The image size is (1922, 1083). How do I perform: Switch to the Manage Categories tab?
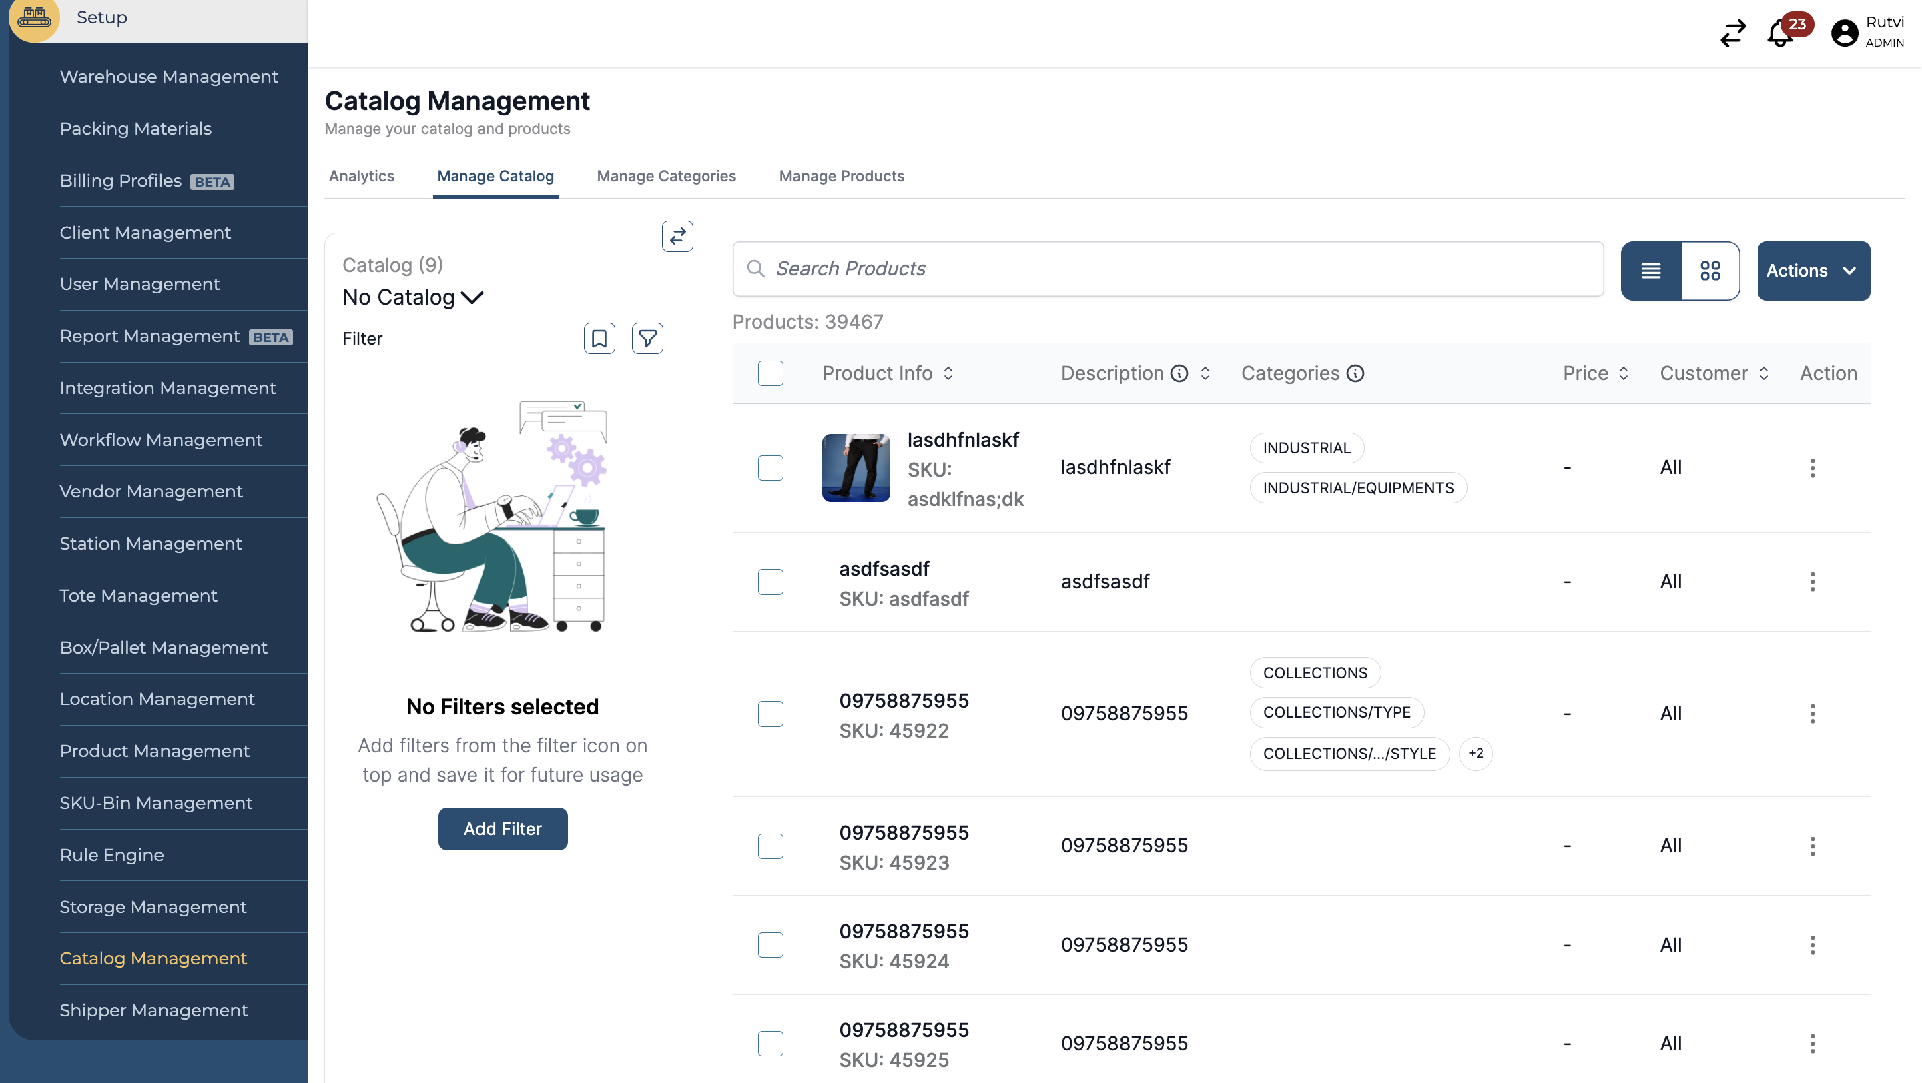pyautogui.click(x=665, y=176)
